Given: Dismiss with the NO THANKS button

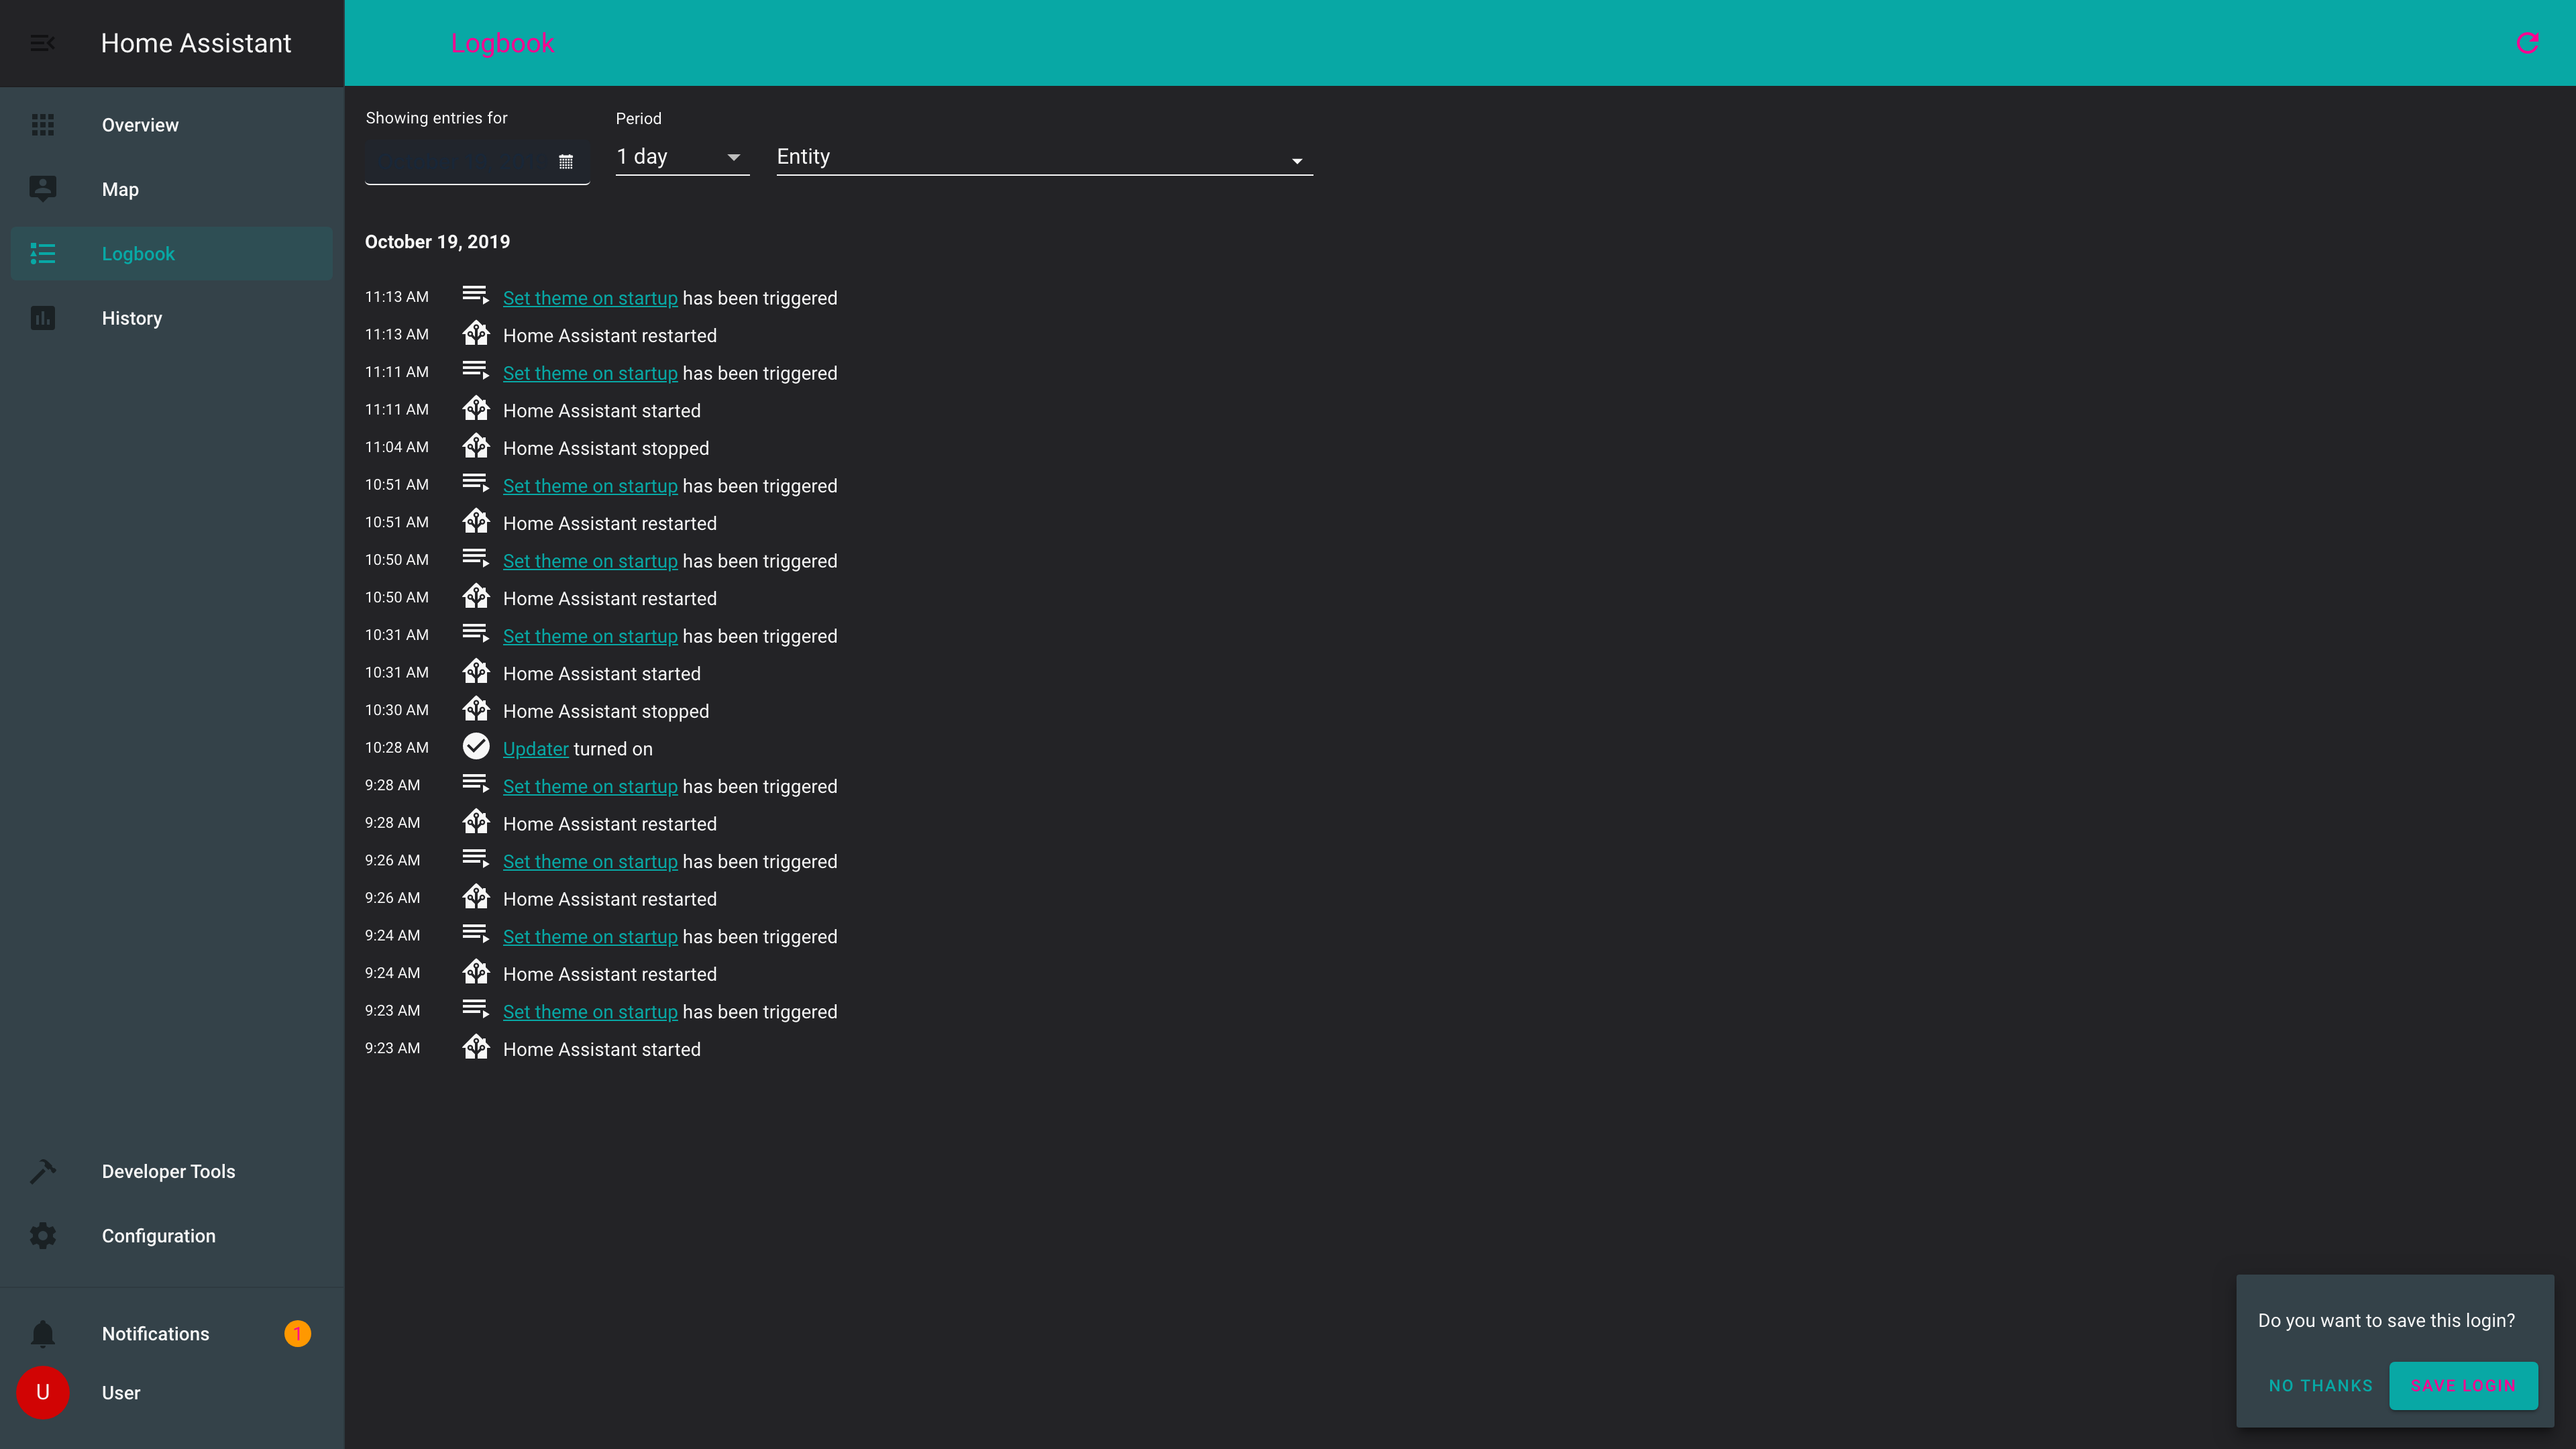Looking at the screenshot, I should (x=2320, y=1386).
